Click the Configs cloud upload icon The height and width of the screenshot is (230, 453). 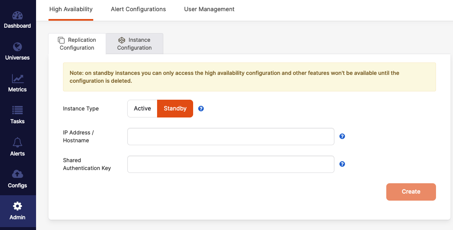(x=17, y=174)
